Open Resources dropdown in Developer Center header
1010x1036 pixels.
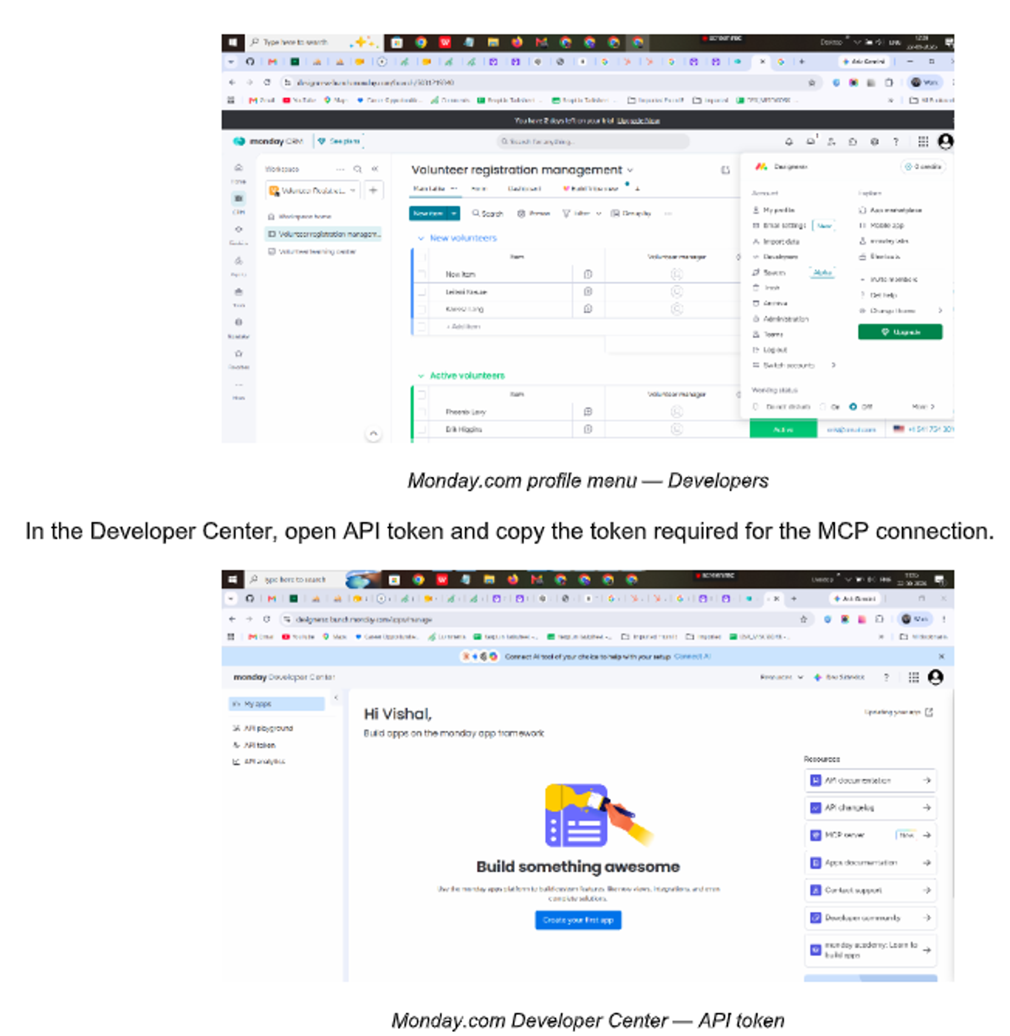[781, 677]
